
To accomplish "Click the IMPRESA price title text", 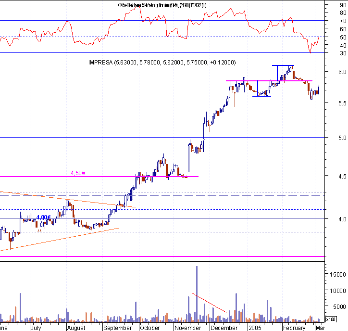I will [x=162, y=63].
